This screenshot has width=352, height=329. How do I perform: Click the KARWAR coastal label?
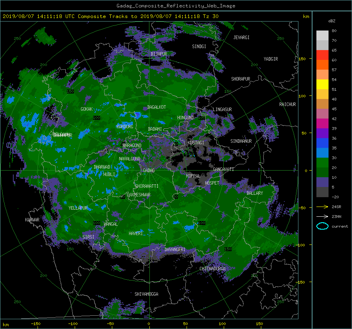tap(32, 220)
